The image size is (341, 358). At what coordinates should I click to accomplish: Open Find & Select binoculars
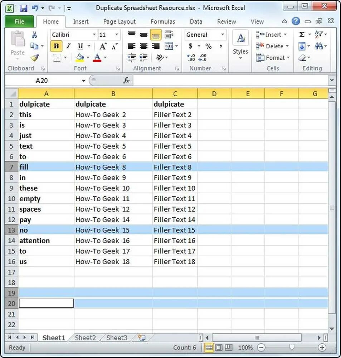[318, 46]
